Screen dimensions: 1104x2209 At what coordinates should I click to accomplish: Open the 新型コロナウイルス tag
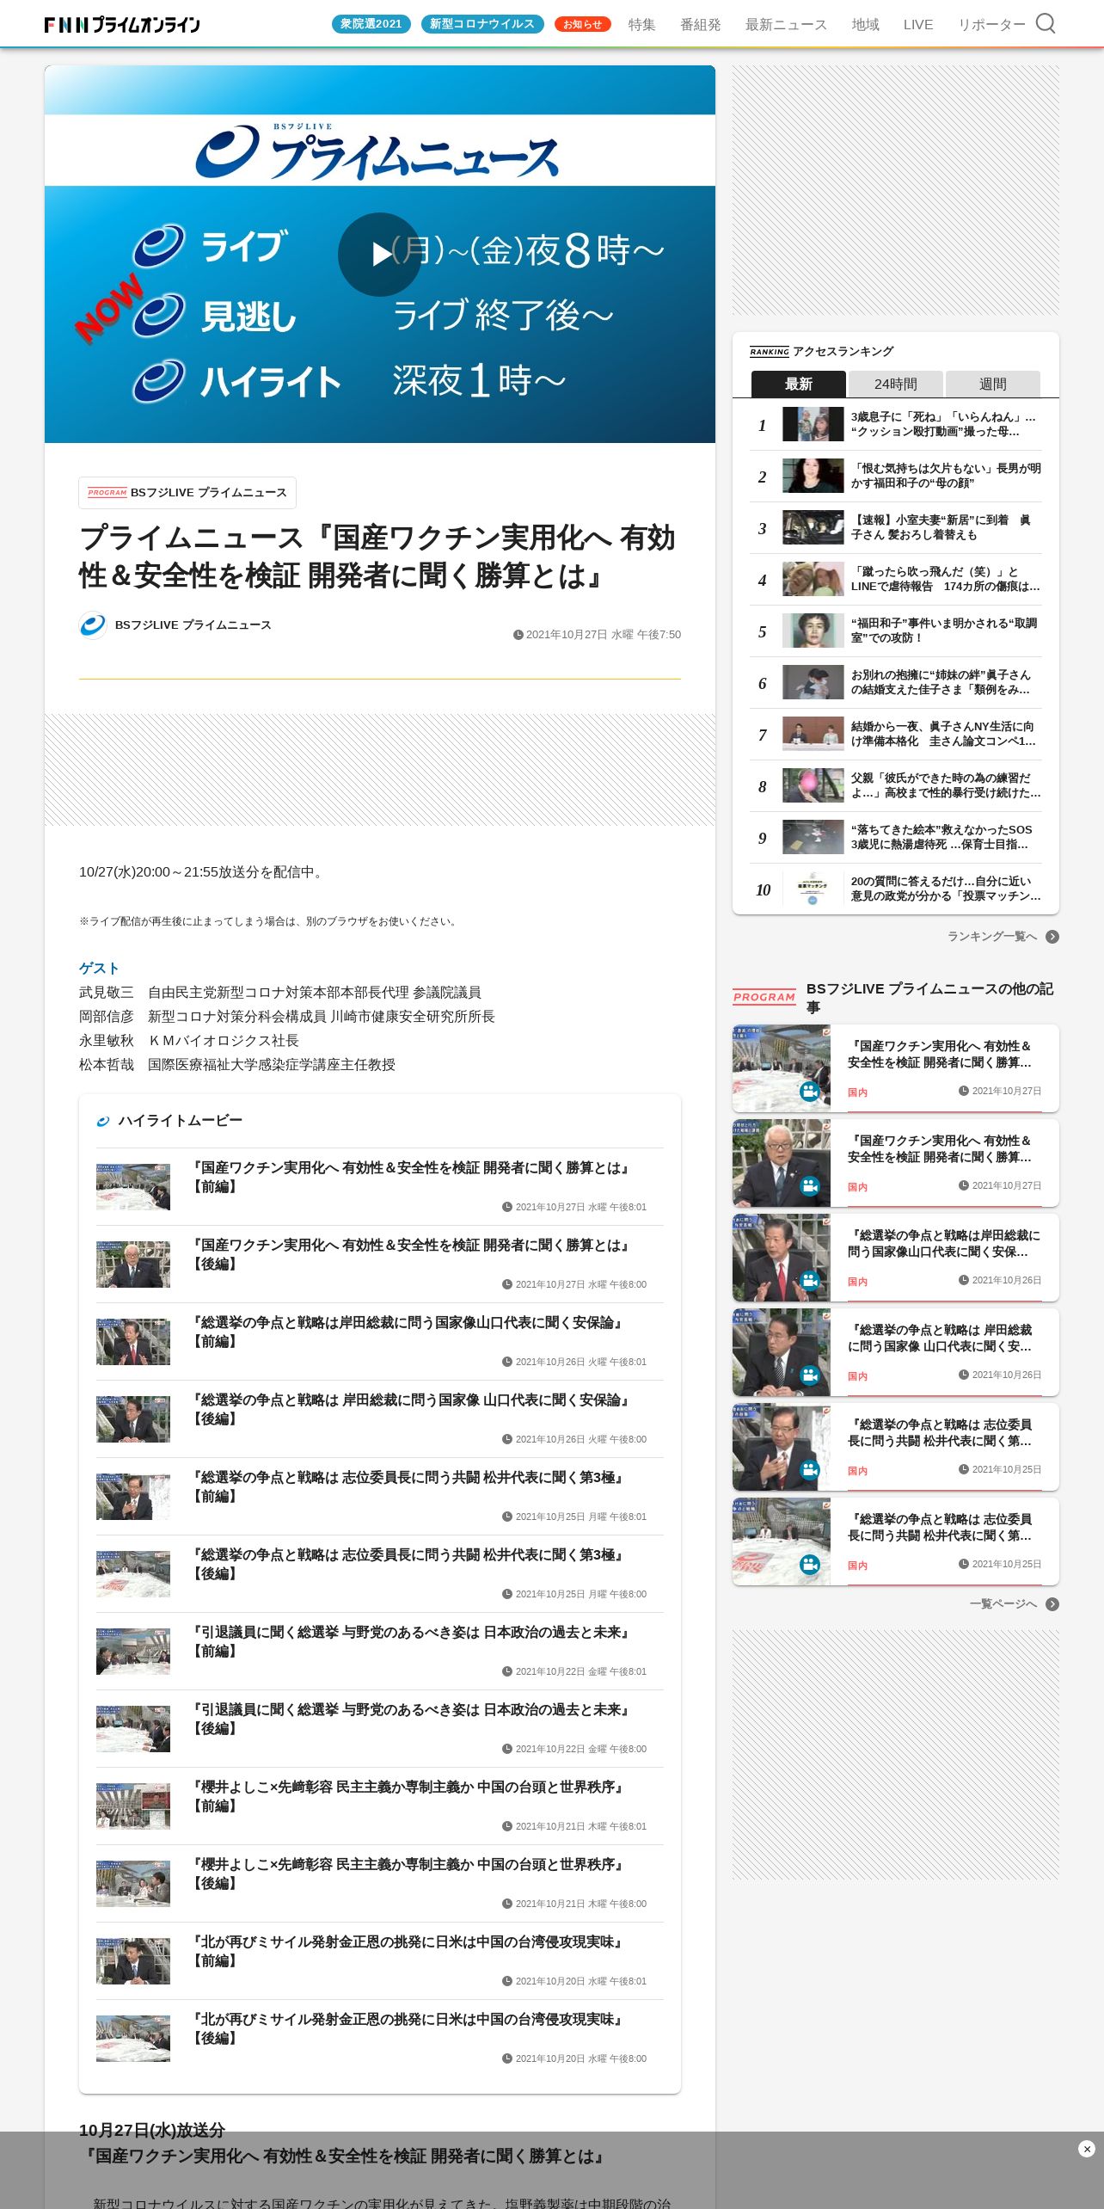481,24
